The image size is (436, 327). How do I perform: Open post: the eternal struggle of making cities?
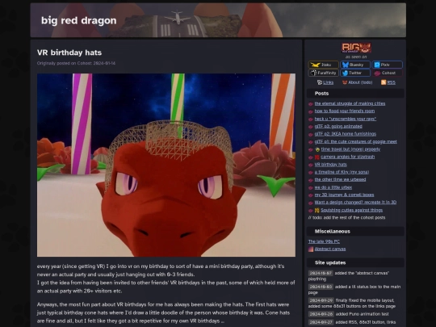(350, 103)
